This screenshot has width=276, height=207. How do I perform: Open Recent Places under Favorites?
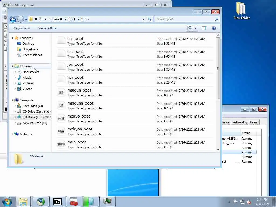(32, 55)
